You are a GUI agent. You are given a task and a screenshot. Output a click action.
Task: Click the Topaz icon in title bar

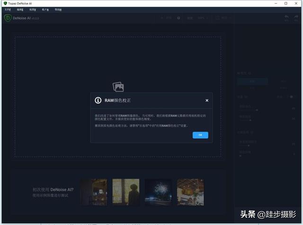coord(5,3)
